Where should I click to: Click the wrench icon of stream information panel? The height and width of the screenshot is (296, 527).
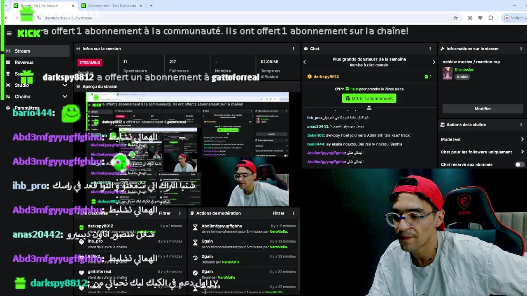[x=443, y=49]
